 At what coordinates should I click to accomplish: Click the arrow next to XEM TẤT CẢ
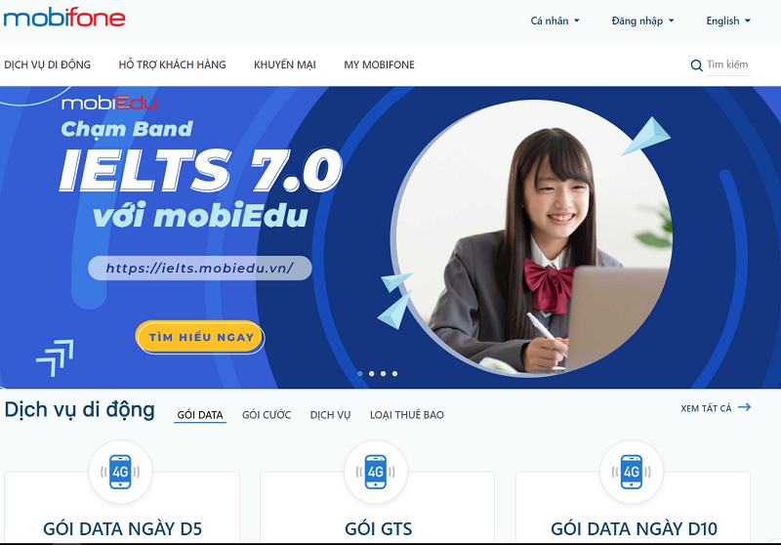click(744, 407)
